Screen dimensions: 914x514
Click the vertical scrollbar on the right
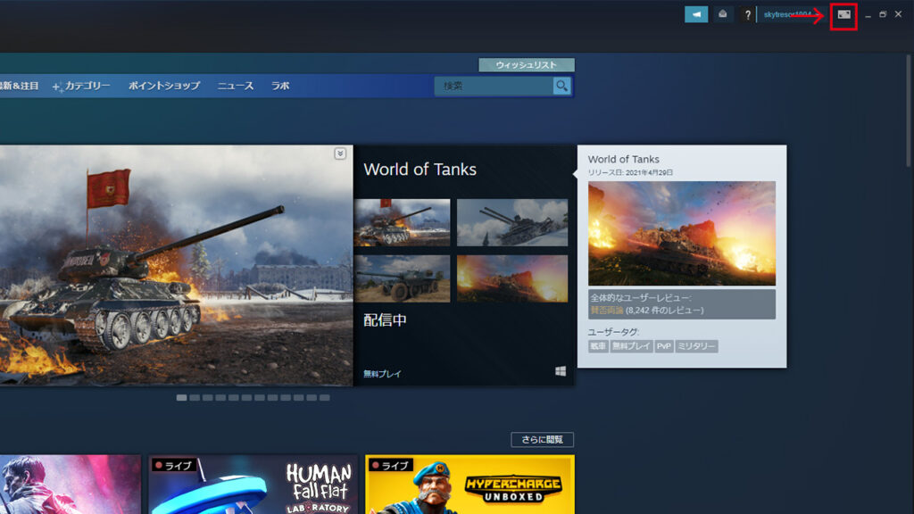click(908, 111)
